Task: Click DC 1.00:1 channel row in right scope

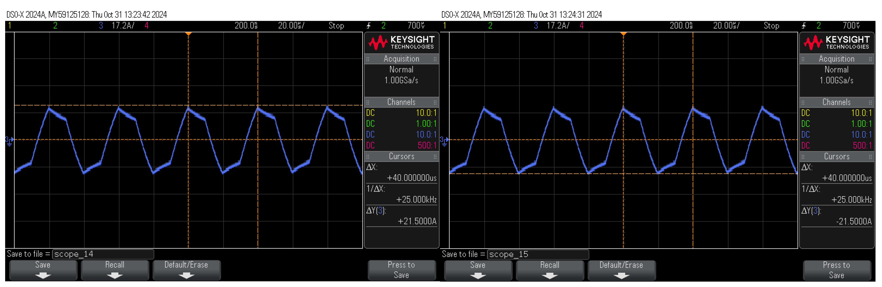Action: click(x=837, y=124)
